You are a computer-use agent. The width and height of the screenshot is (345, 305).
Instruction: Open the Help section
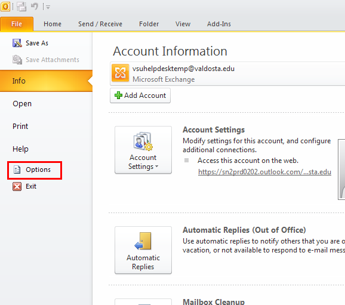tap(20, 149)
